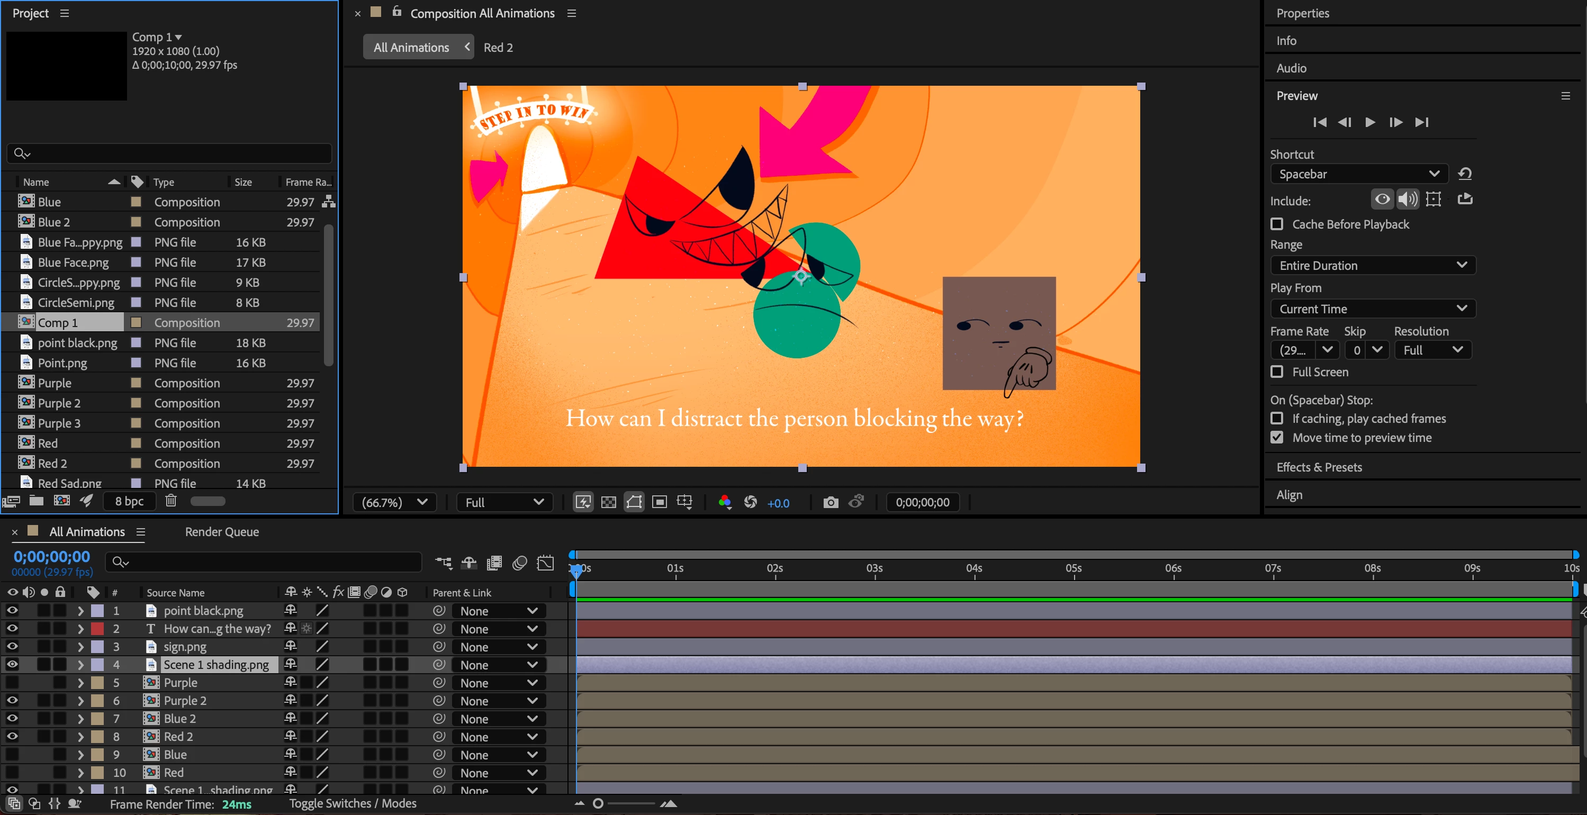The image size is (1587, 815).
Task: Open the Effects & Presets panel
Action: (1319, 467)
